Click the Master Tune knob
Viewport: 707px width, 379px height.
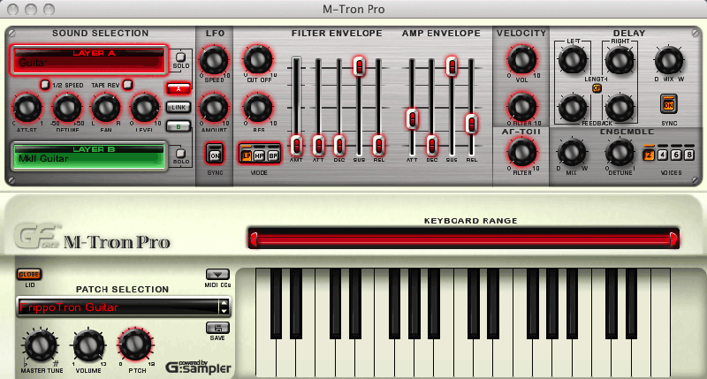click(40, 345)
